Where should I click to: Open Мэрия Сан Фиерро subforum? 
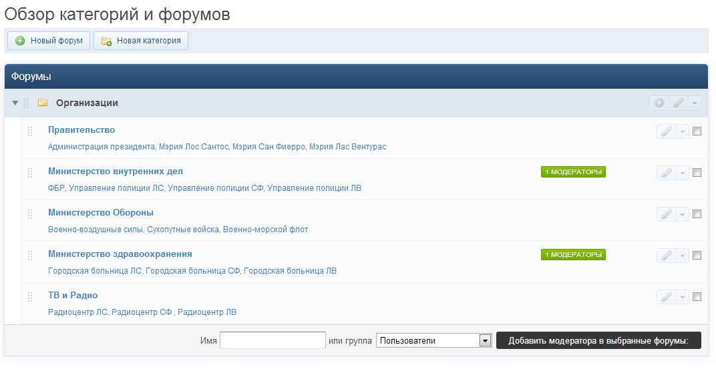click(268, 146)
